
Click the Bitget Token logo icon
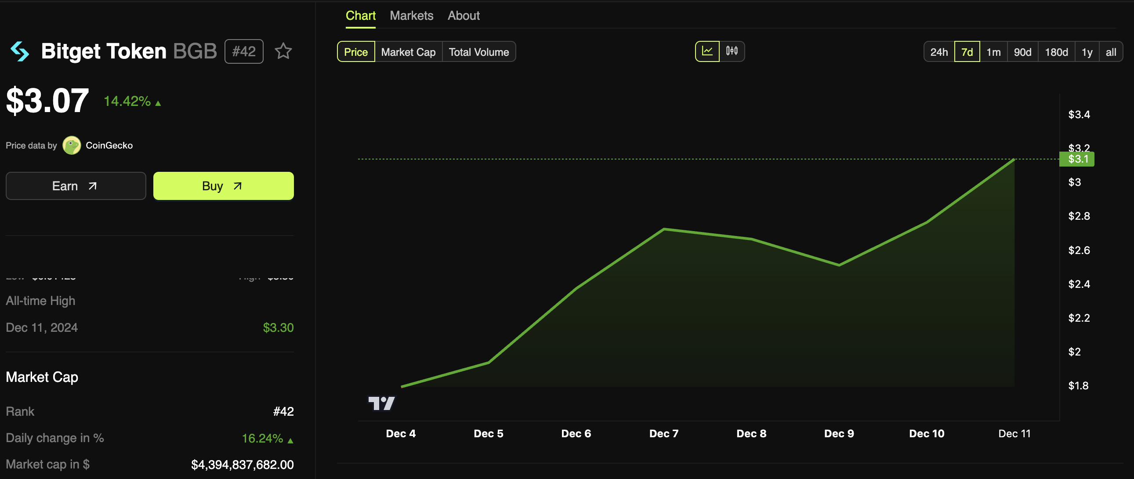click(20, 51)
